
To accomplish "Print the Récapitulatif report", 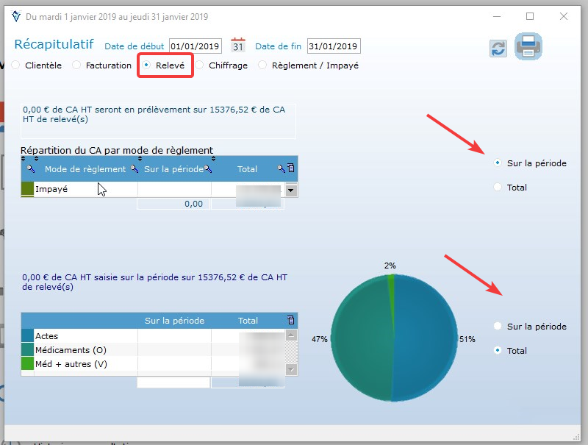I will (528, 46).
